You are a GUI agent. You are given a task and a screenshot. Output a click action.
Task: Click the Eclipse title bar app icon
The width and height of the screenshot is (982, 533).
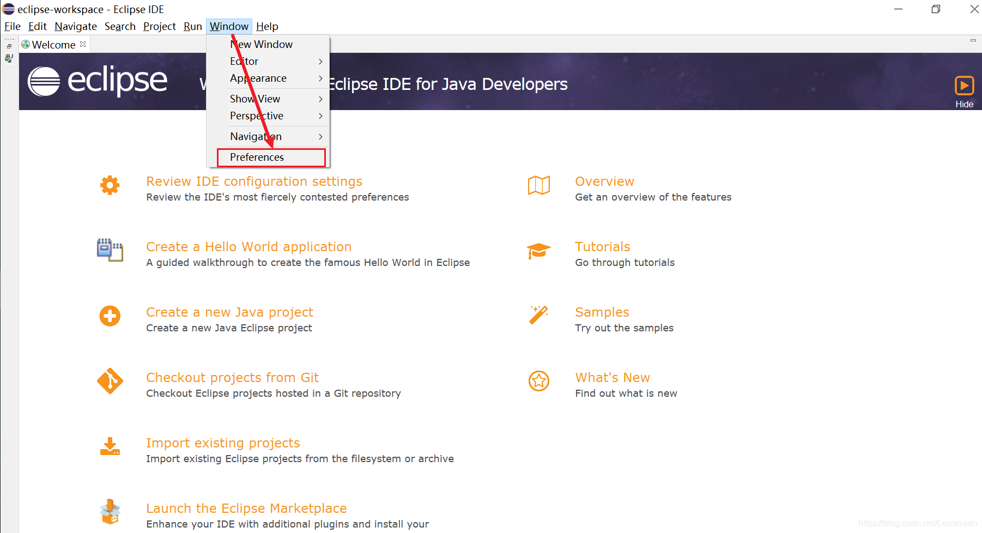pos(9,9)
